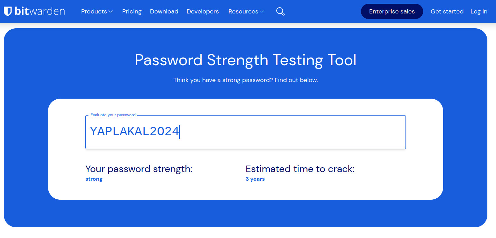
Task: Click the Bitwarden shield logo icon
Action: [x=8, y=11]
